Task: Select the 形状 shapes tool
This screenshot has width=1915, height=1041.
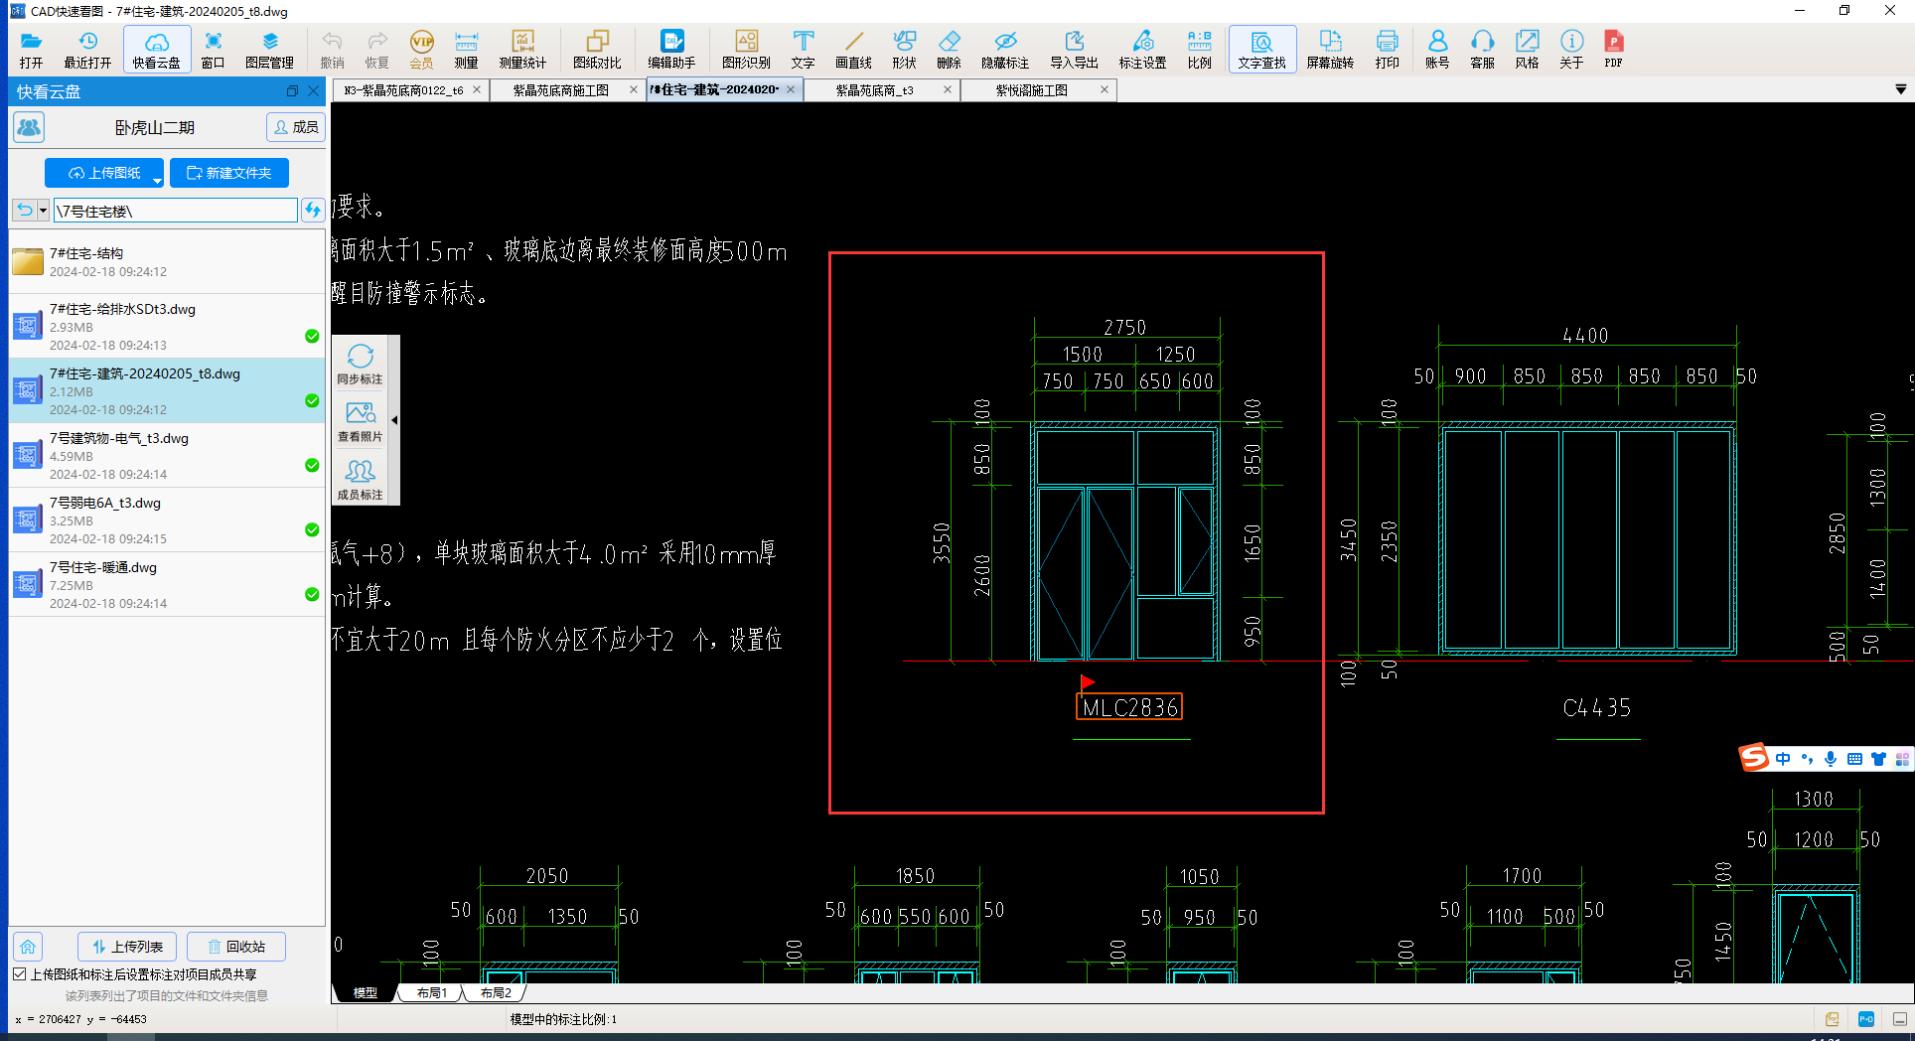Action: [x=904, y=50]
